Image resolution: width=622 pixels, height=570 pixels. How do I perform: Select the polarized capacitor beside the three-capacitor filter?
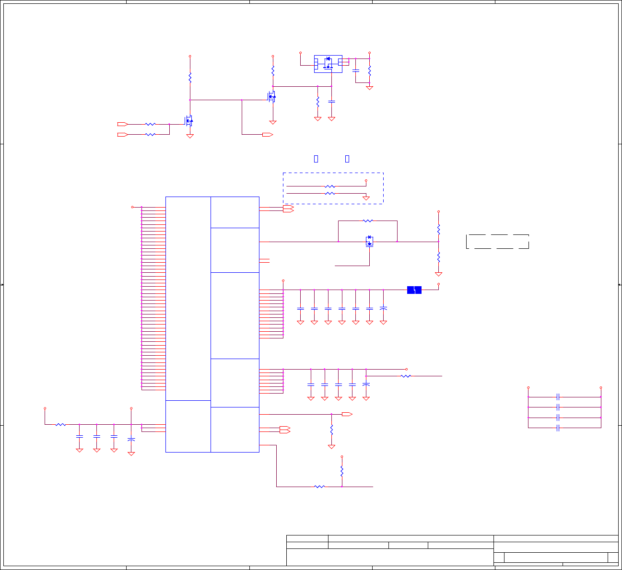tap(131, 439)
